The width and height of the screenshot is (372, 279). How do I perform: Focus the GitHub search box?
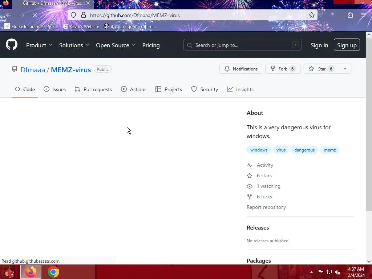click(x=242, y=45)
